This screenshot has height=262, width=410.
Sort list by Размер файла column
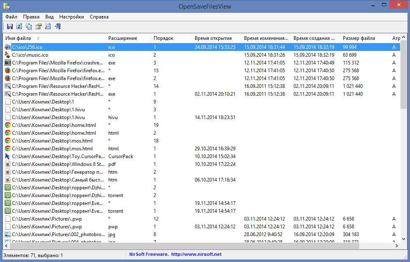click(359, 38)
